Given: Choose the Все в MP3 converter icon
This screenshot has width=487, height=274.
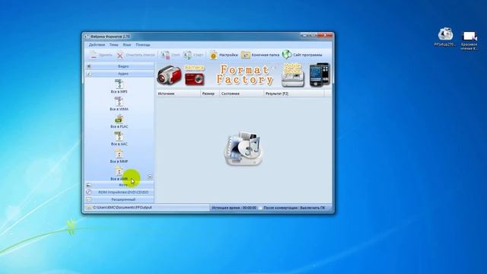Looking at the screenshot, I should click(119, 86).
